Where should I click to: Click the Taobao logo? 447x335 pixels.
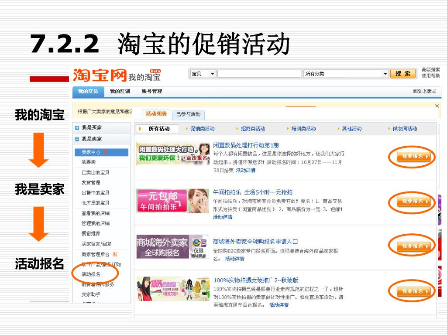[100, 75]
